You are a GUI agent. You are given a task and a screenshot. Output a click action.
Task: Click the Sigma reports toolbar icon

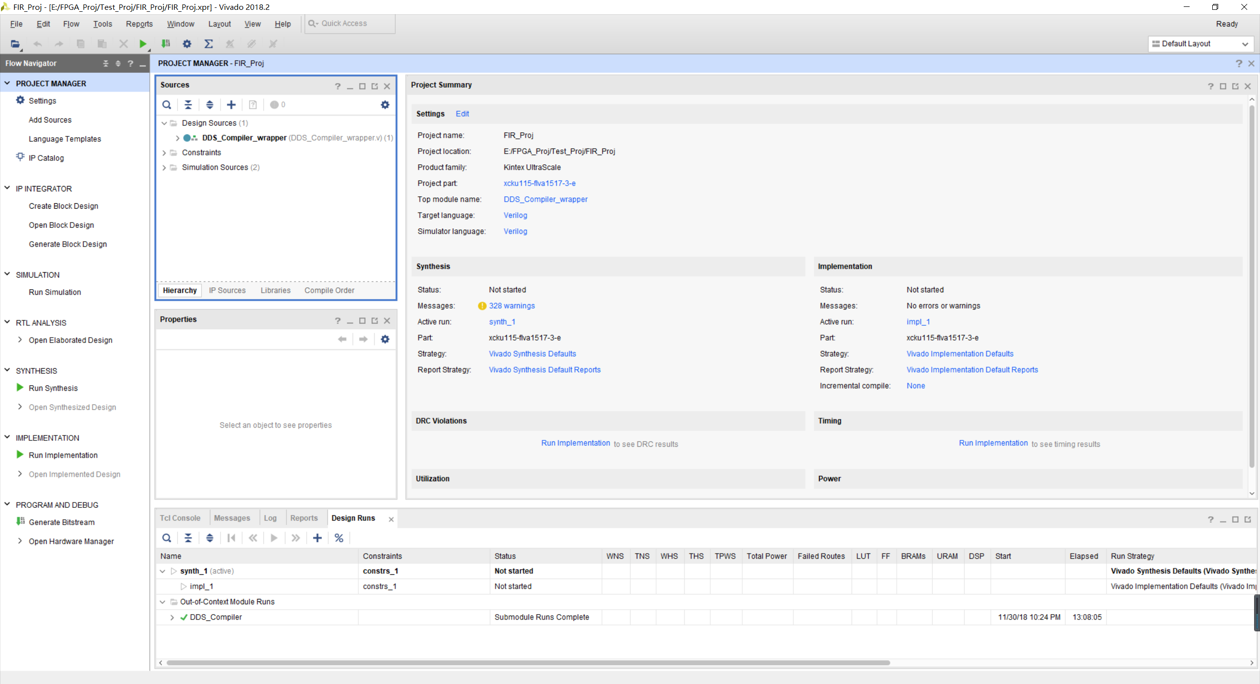[209, 44]
